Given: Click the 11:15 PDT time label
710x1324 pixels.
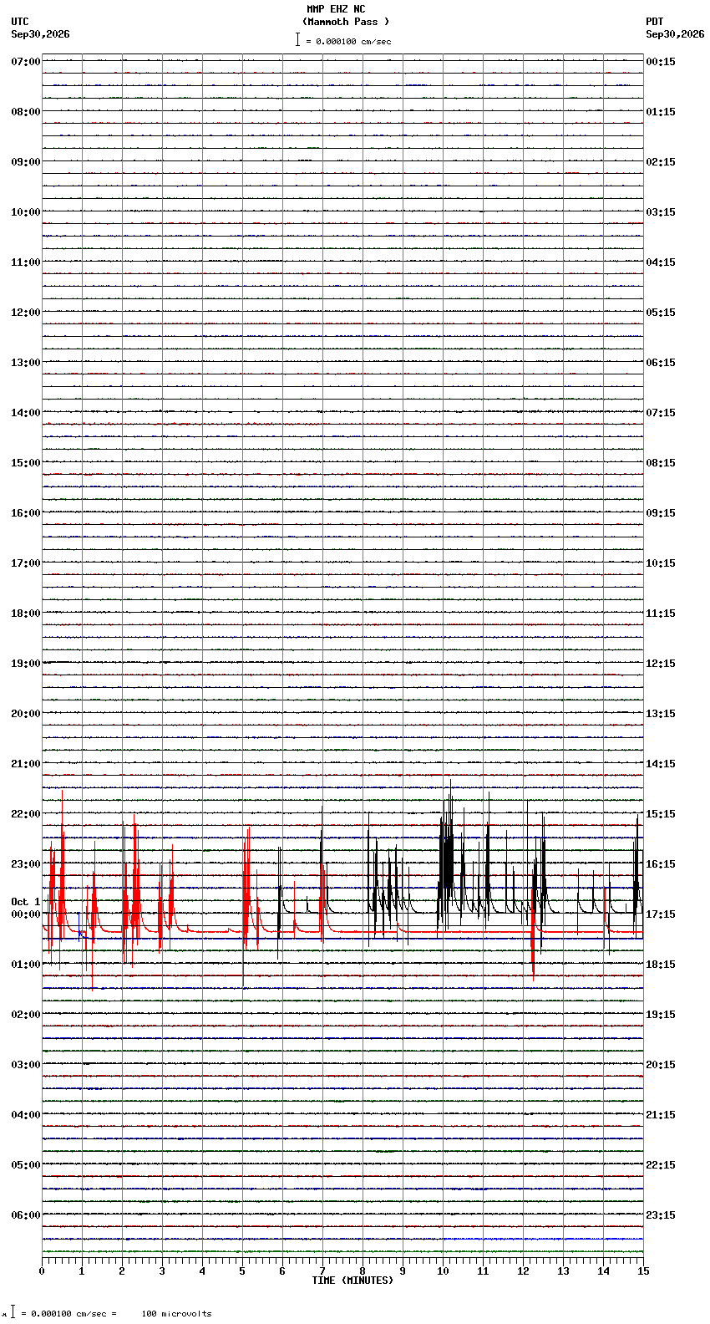Looking at the screenshot, I should coord(661,614).
